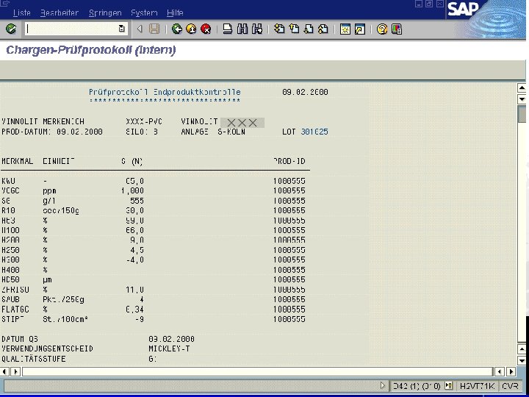Select the H250 row value 4,5
This screenshot has height=397, width=529.
click(137, 250)
